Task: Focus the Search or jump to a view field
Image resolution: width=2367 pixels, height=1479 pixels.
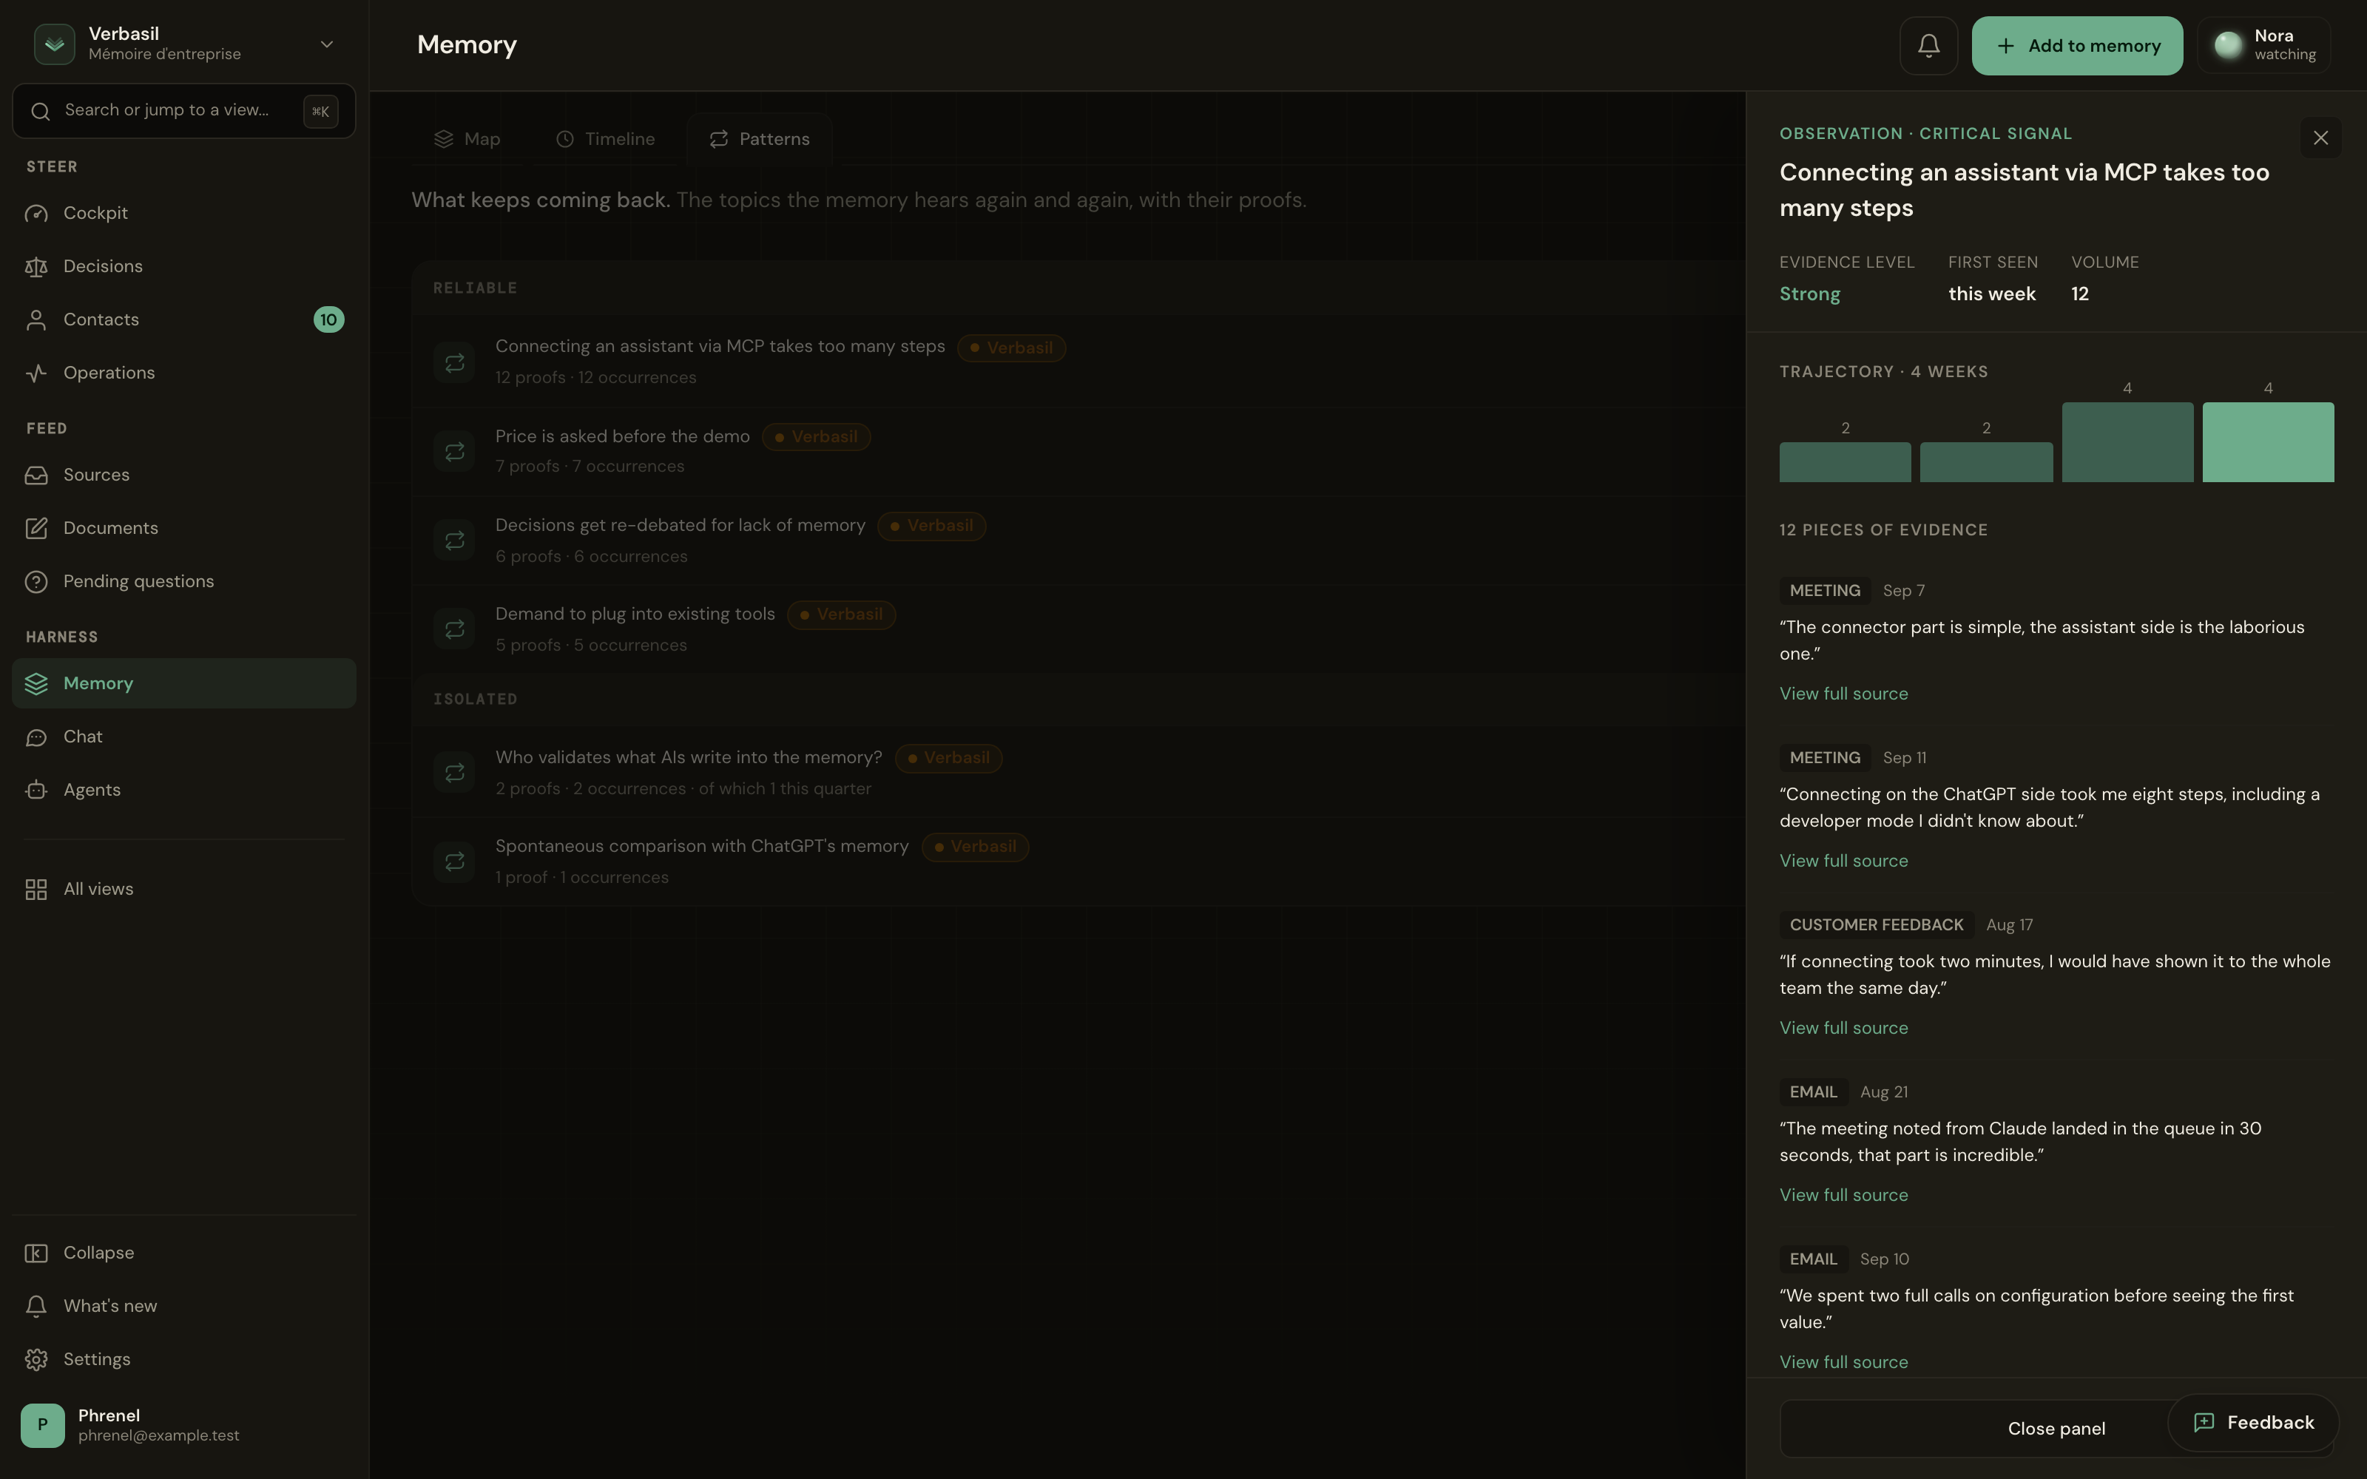Action: click(x=184, y=110)
